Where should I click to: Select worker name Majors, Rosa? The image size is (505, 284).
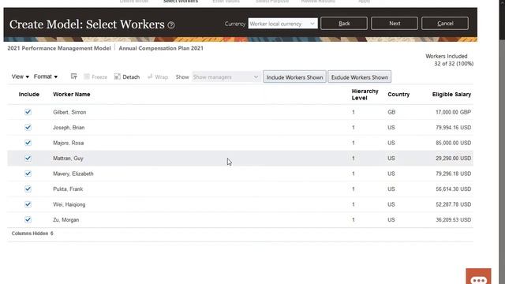pos(69,143)
